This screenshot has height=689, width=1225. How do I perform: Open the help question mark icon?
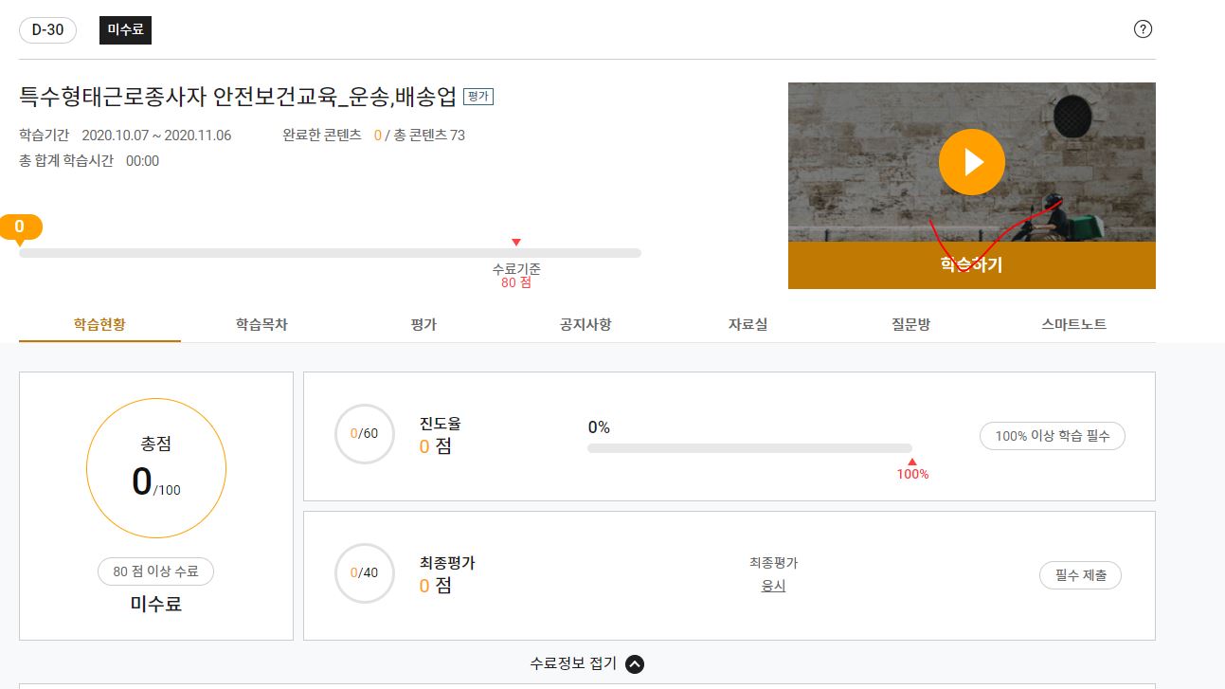pos(1143,29)
